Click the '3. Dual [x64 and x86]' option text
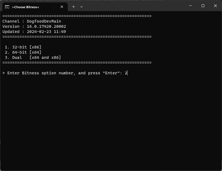222x171 pixels. [x=33, y=57]
